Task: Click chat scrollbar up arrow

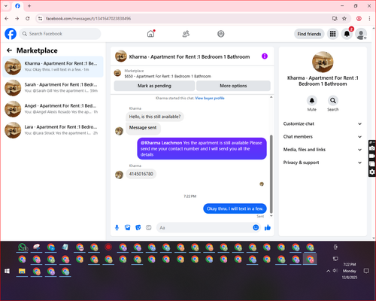Action: click(271, 97)
